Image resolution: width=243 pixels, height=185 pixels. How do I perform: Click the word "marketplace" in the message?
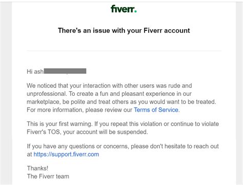[x=44, y=102]
